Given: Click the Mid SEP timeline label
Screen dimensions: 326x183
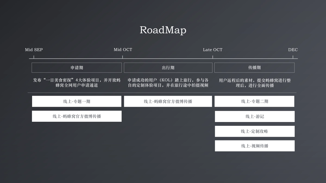Looking at the screenshot, I should [34, 50].
